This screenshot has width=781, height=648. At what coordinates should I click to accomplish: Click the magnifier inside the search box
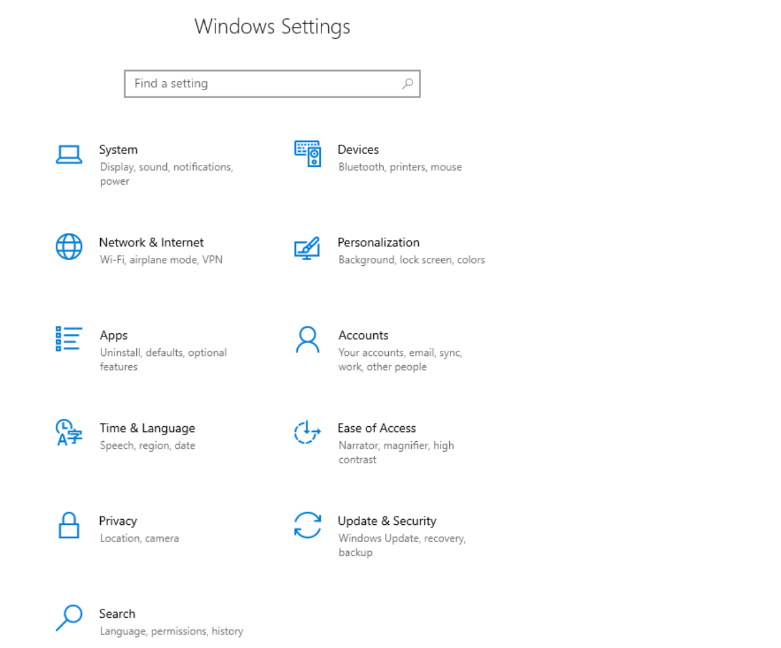pos(407,84)
